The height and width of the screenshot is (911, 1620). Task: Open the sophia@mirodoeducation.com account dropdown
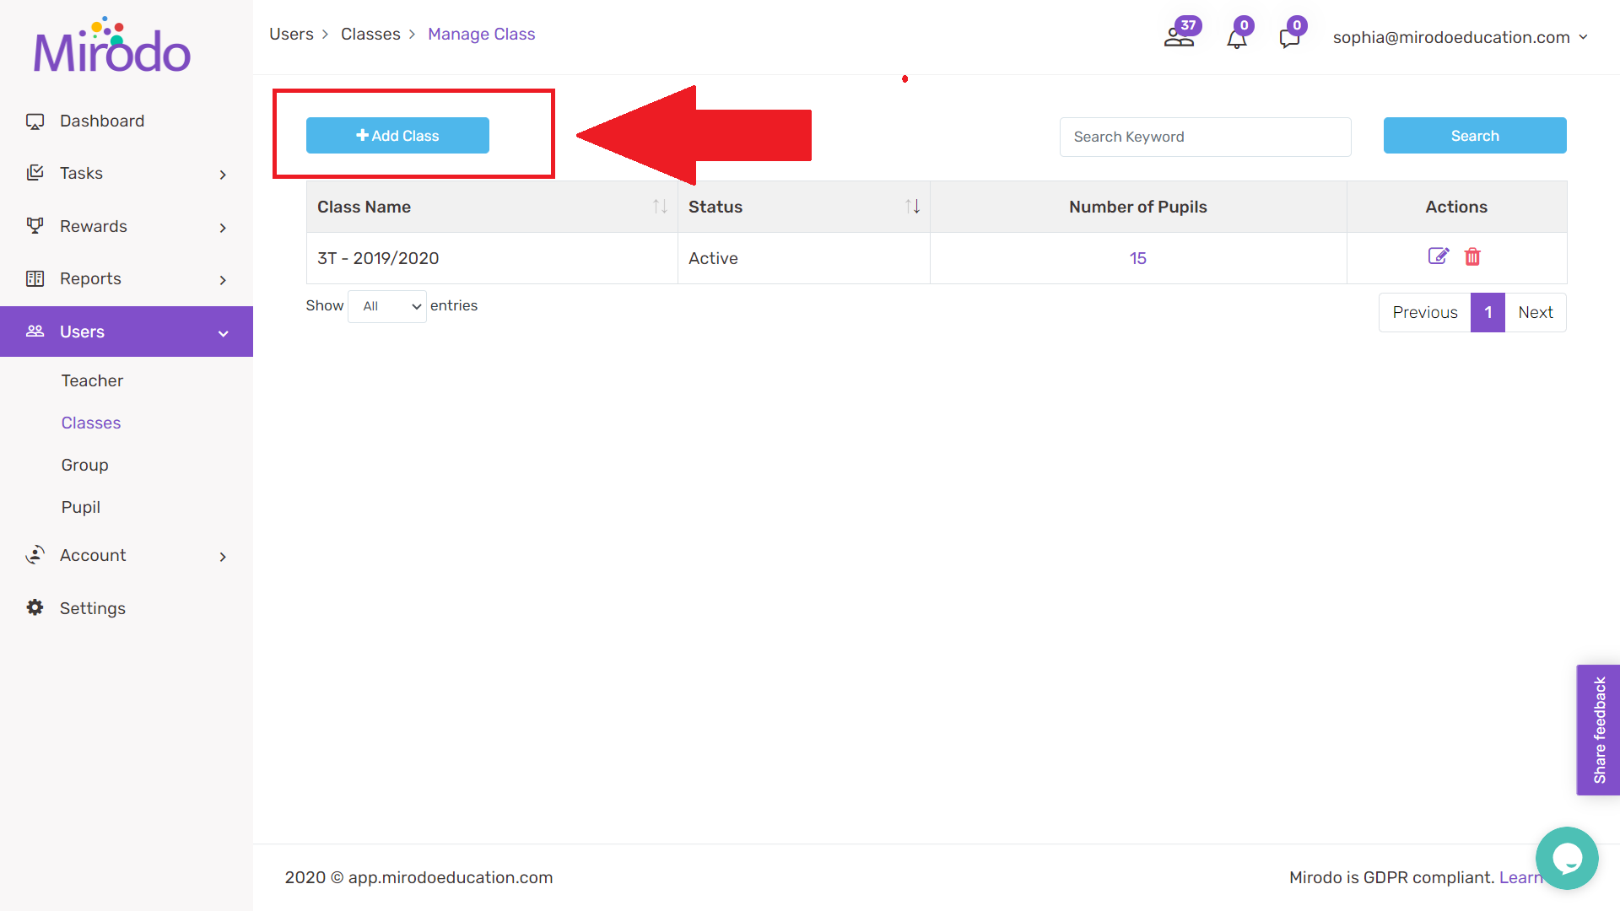pyautogui.click(x=1461, y=37)
